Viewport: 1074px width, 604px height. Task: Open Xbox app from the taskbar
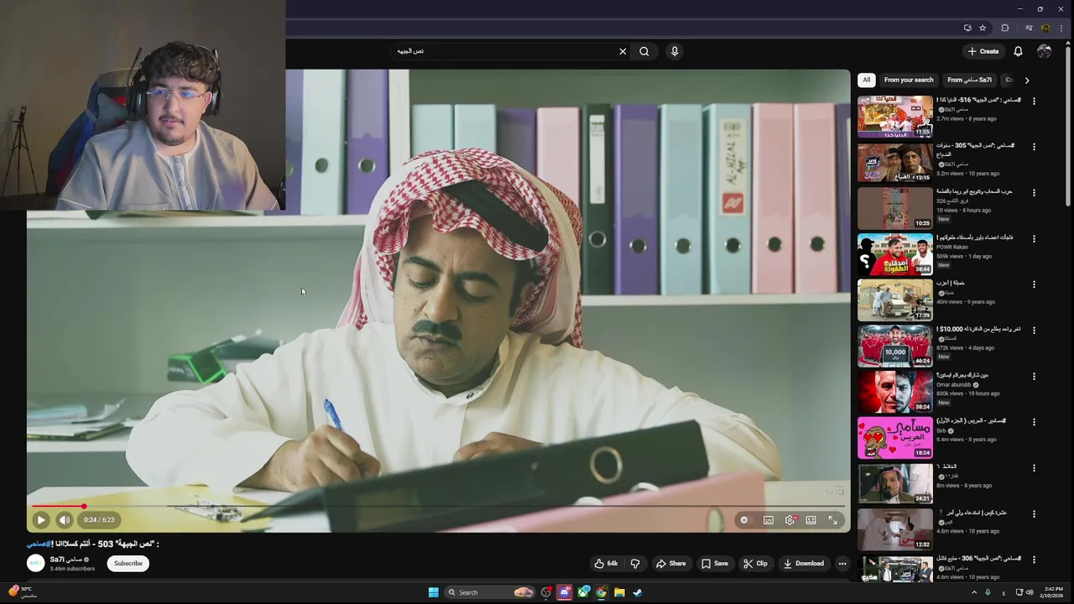tap(583, 592)
